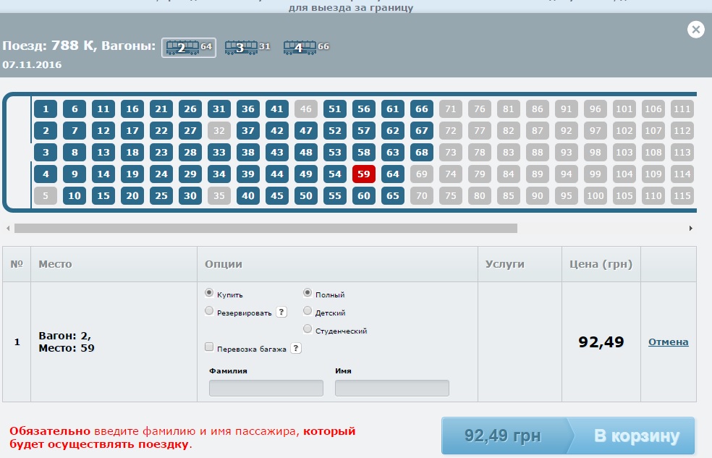This screenshot has height=458, width=712.
Task: Close the seat selection dialog
Action: click(695, 30)
